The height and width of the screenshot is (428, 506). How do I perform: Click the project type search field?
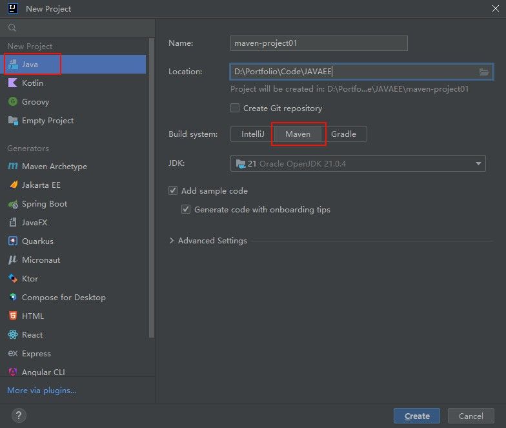(77, 28)
